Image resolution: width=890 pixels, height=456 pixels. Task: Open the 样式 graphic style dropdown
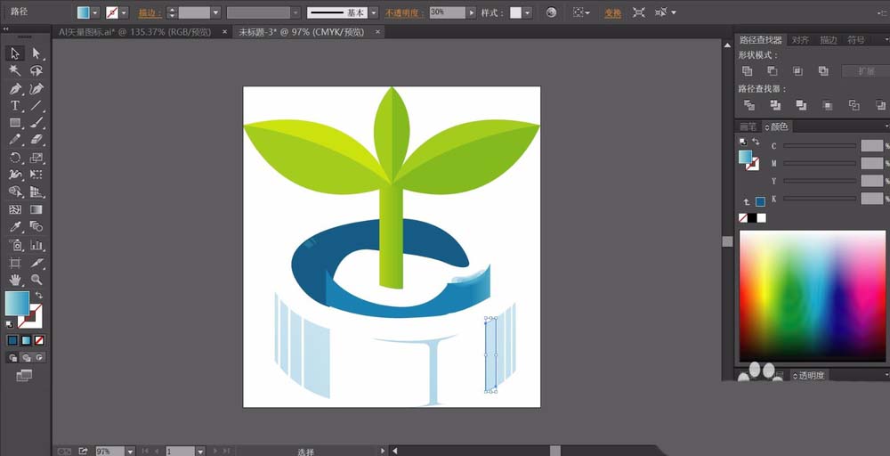pyautogui.click(x=527, y=12)
